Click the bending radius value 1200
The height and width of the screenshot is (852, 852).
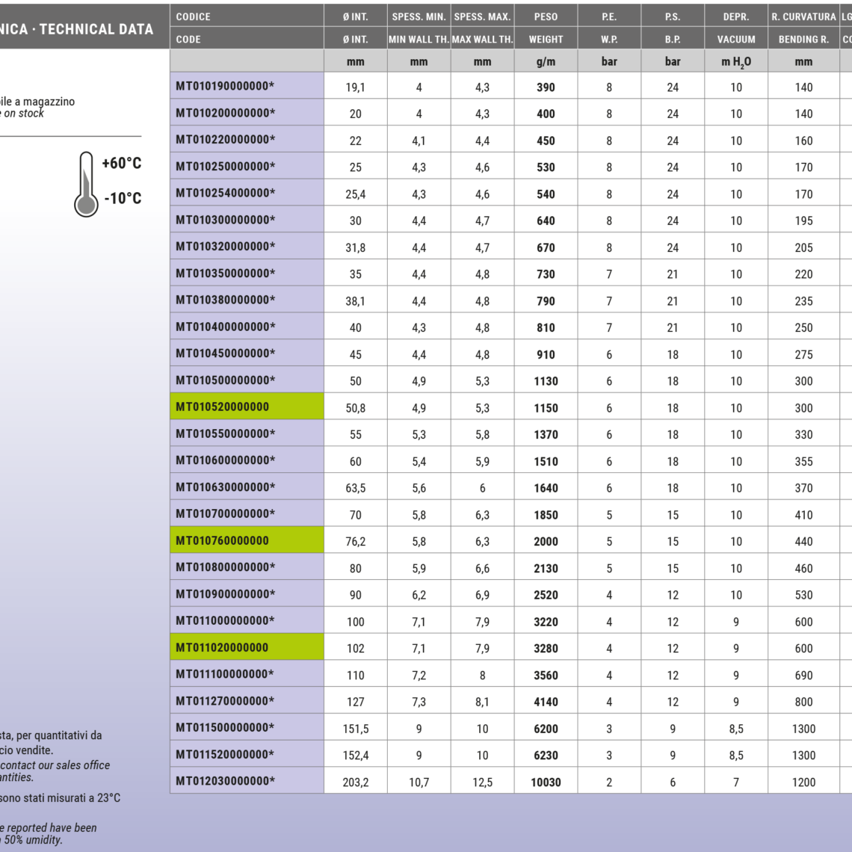point(803,782)
